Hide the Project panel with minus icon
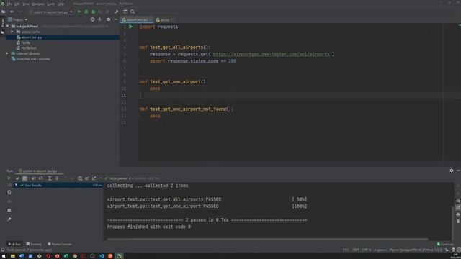This screenshot has height=259, width=461. (115, 19)
